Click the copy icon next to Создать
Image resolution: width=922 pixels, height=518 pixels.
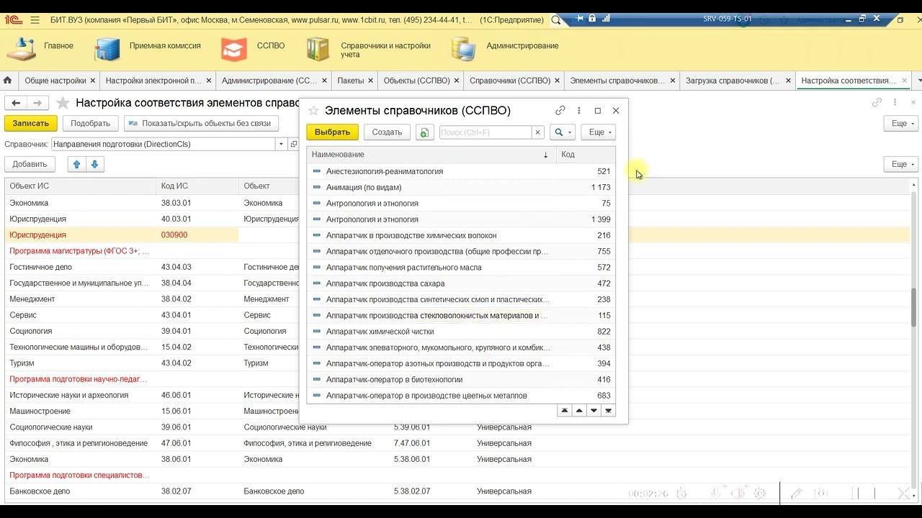(x=425, y=132)
